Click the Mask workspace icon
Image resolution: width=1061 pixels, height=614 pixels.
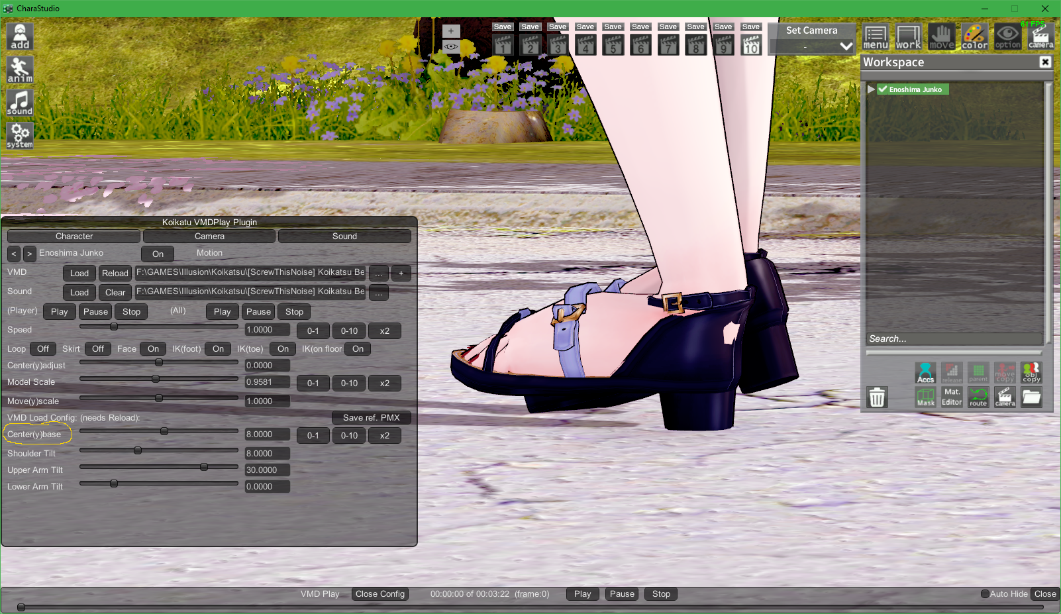(925, 397)
